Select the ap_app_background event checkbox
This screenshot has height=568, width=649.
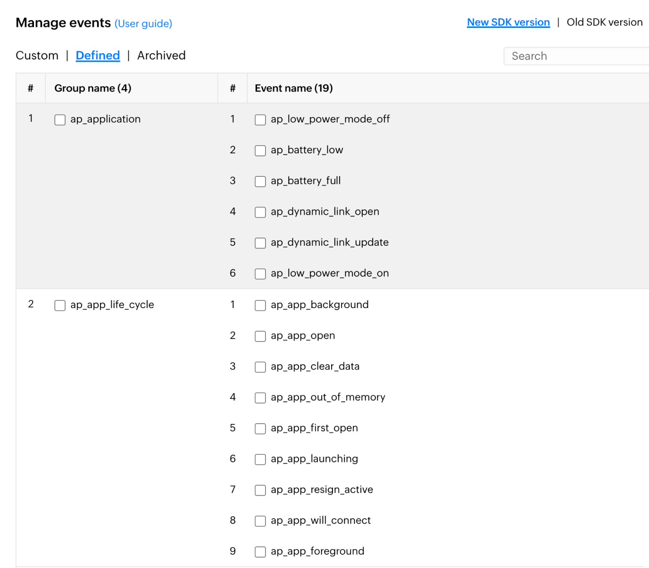pyautogui.click(x=260, y=305)
